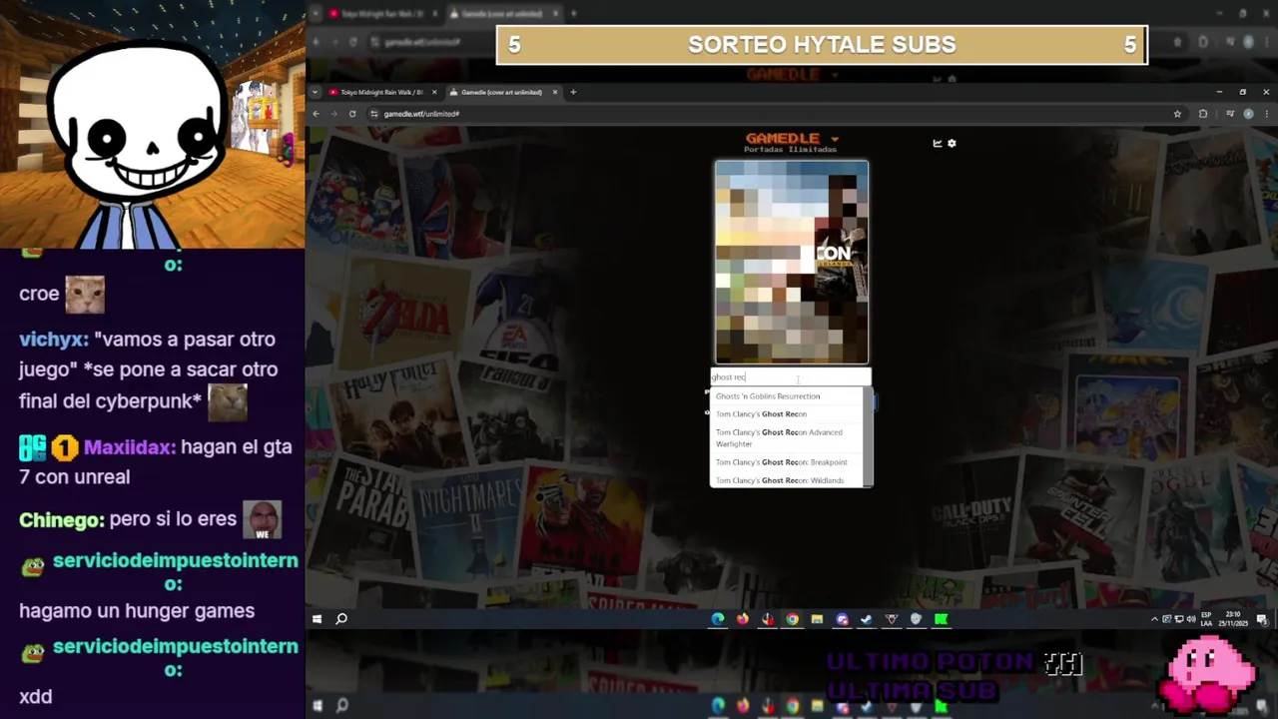Open the clock showing 23:10
The image size is (1278, 719).
(x=1234, y=619)
